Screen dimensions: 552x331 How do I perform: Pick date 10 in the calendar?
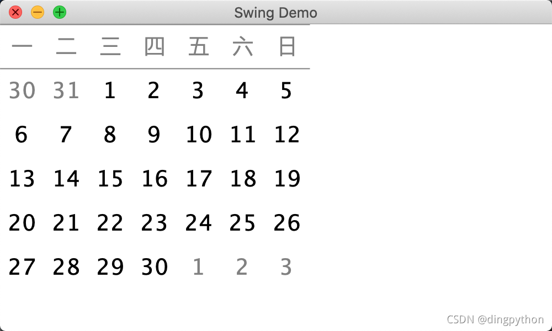(x=199, y=135)
